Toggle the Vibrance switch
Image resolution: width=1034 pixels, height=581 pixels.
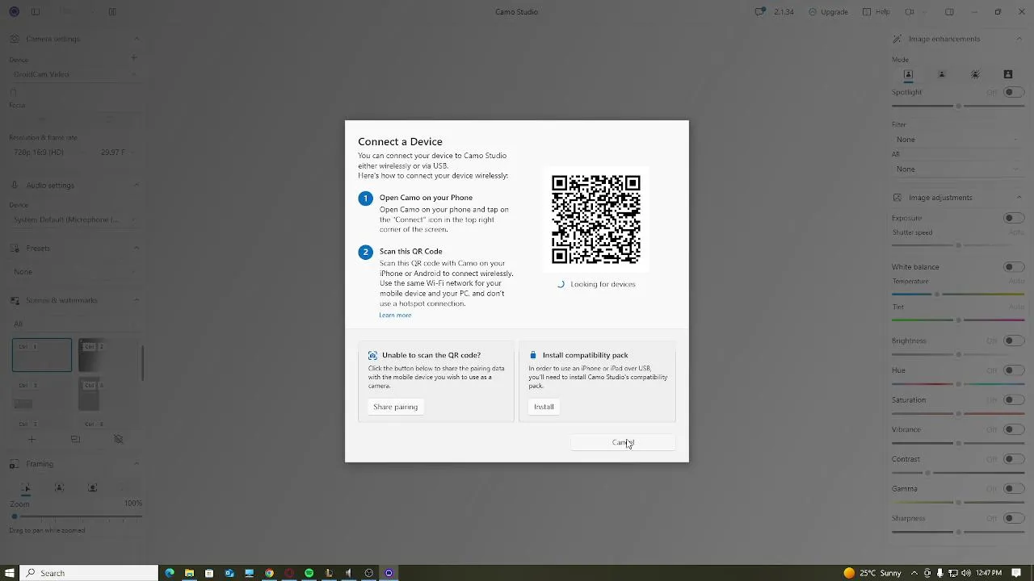[x=1014, y=429]
